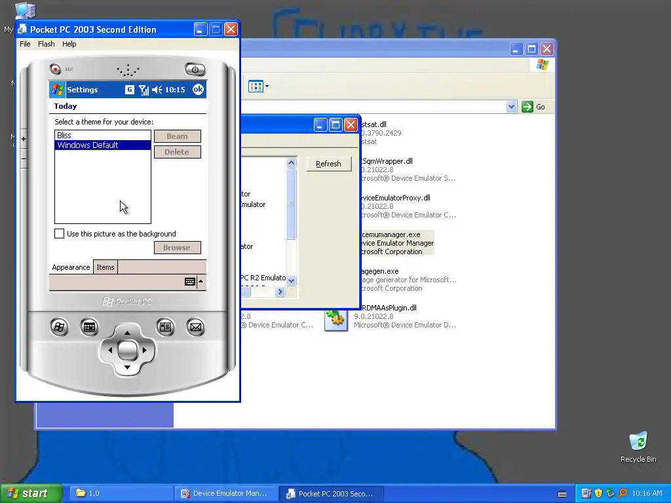Open the Explorer Views dropdown button
Image resolution: width=671 pixels, height=503 pixels.
(x=258, y=86)
